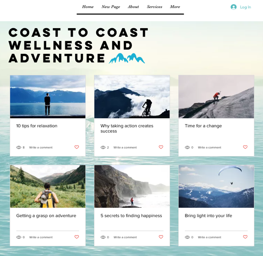Like the '5 secrets to finding happiness' post
263x256 pixels.
(x=161, y=237)
